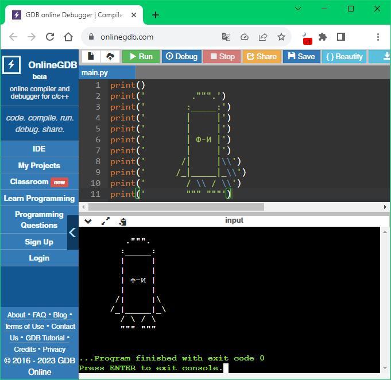391x380 pixels.
Task: Bookmark this page with the star icon
Action: click(x=281, y=37)
